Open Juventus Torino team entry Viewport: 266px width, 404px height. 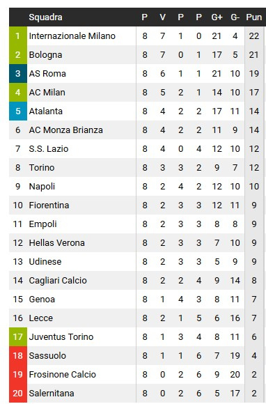point(61,337)
